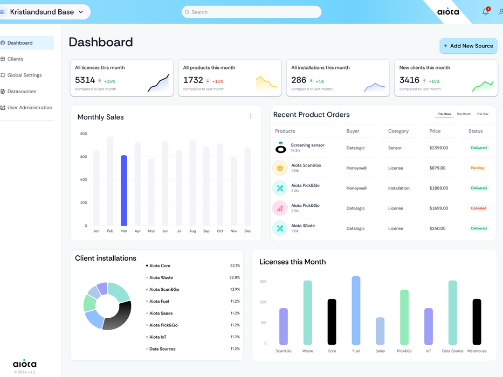Click the Add New Source button
The width and height of the screenshot is (503, 377).
pyautogui.click(x=468, y=46)
